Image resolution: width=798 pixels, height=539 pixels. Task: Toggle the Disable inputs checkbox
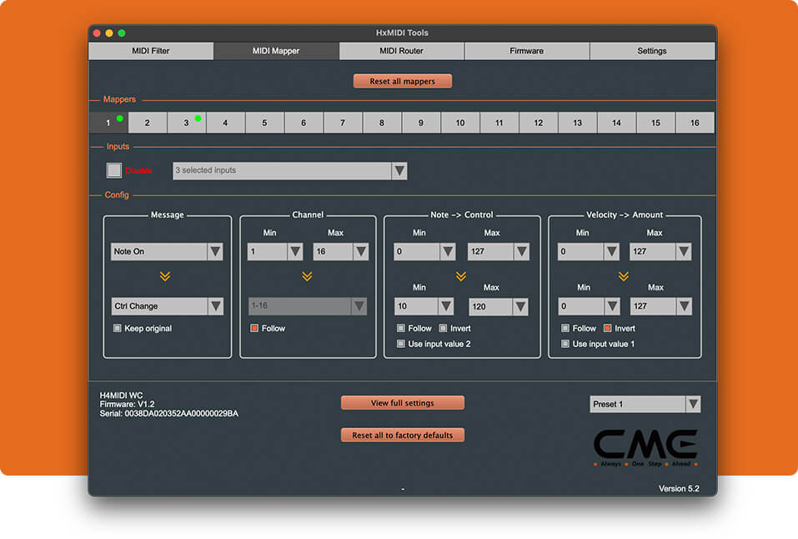(x=114, y=170)
